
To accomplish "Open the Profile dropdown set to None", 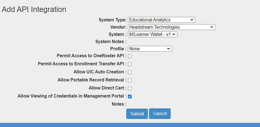I will 150,49.
